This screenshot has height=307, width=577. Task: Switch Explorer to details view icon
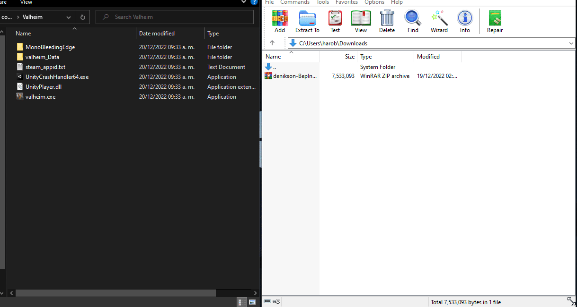point(241,301)
